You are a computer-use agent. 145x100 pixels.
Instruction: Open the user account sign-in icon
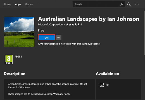pyautogui.click(x=129, y=4)
